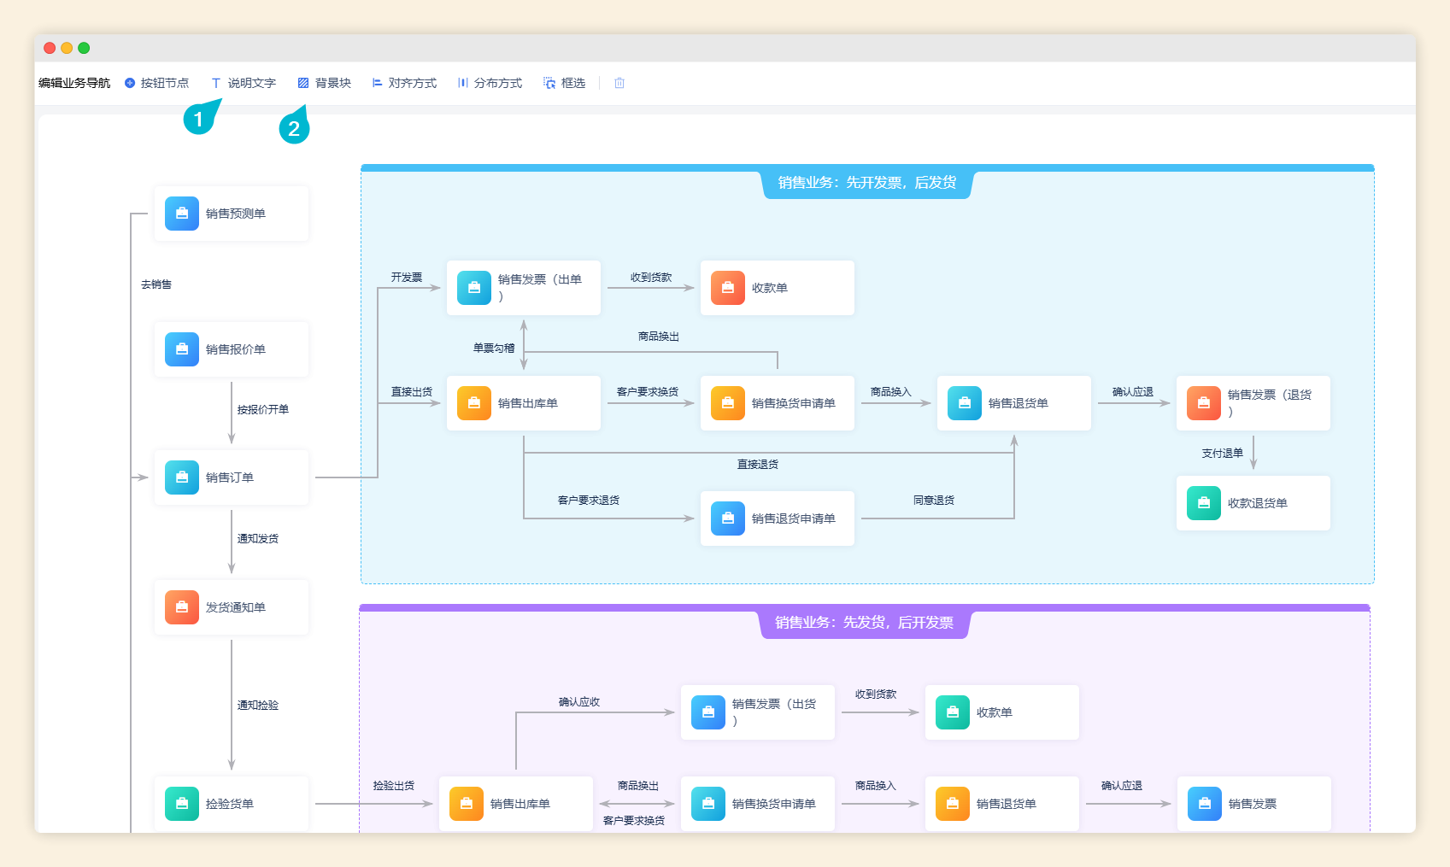Screen dimensions: 1450x867
Task: Click the trash delete icon in toolbar
Action: (619, 83)
